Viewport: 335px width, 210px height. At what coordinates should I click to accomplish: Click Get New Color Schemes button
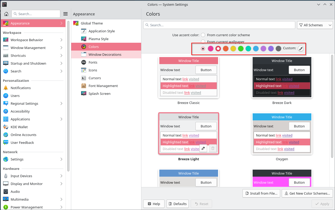pos(307,193)
